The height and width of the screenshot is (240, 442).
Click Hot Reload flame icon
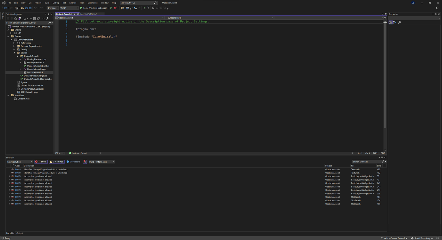coord(115,8)
